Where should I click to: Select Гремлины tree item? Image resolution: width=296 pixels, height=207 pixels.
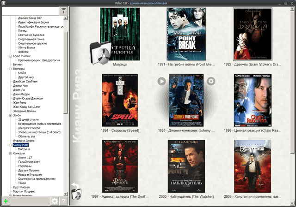[25, 166]
